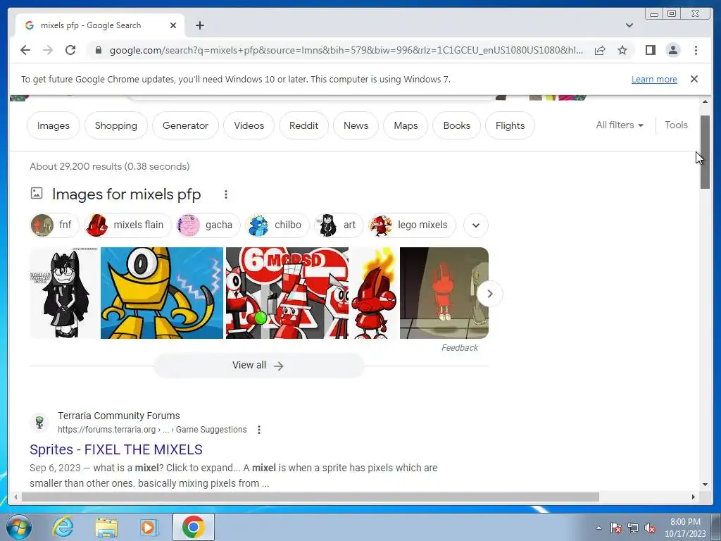Viewport: 721px width, 541px height.
Task: Click the scroll down arrow
Action: [705, 485]
